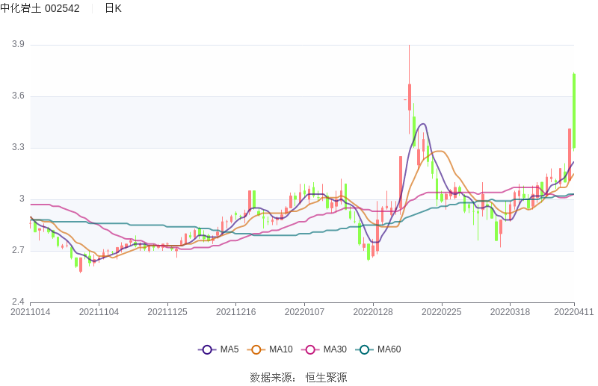Image resolution: width=598 pixels, height=386 pixels.
Task: Click the 数据来源 label below the legend
Action: pyautogui.click(x=273, y=378)
